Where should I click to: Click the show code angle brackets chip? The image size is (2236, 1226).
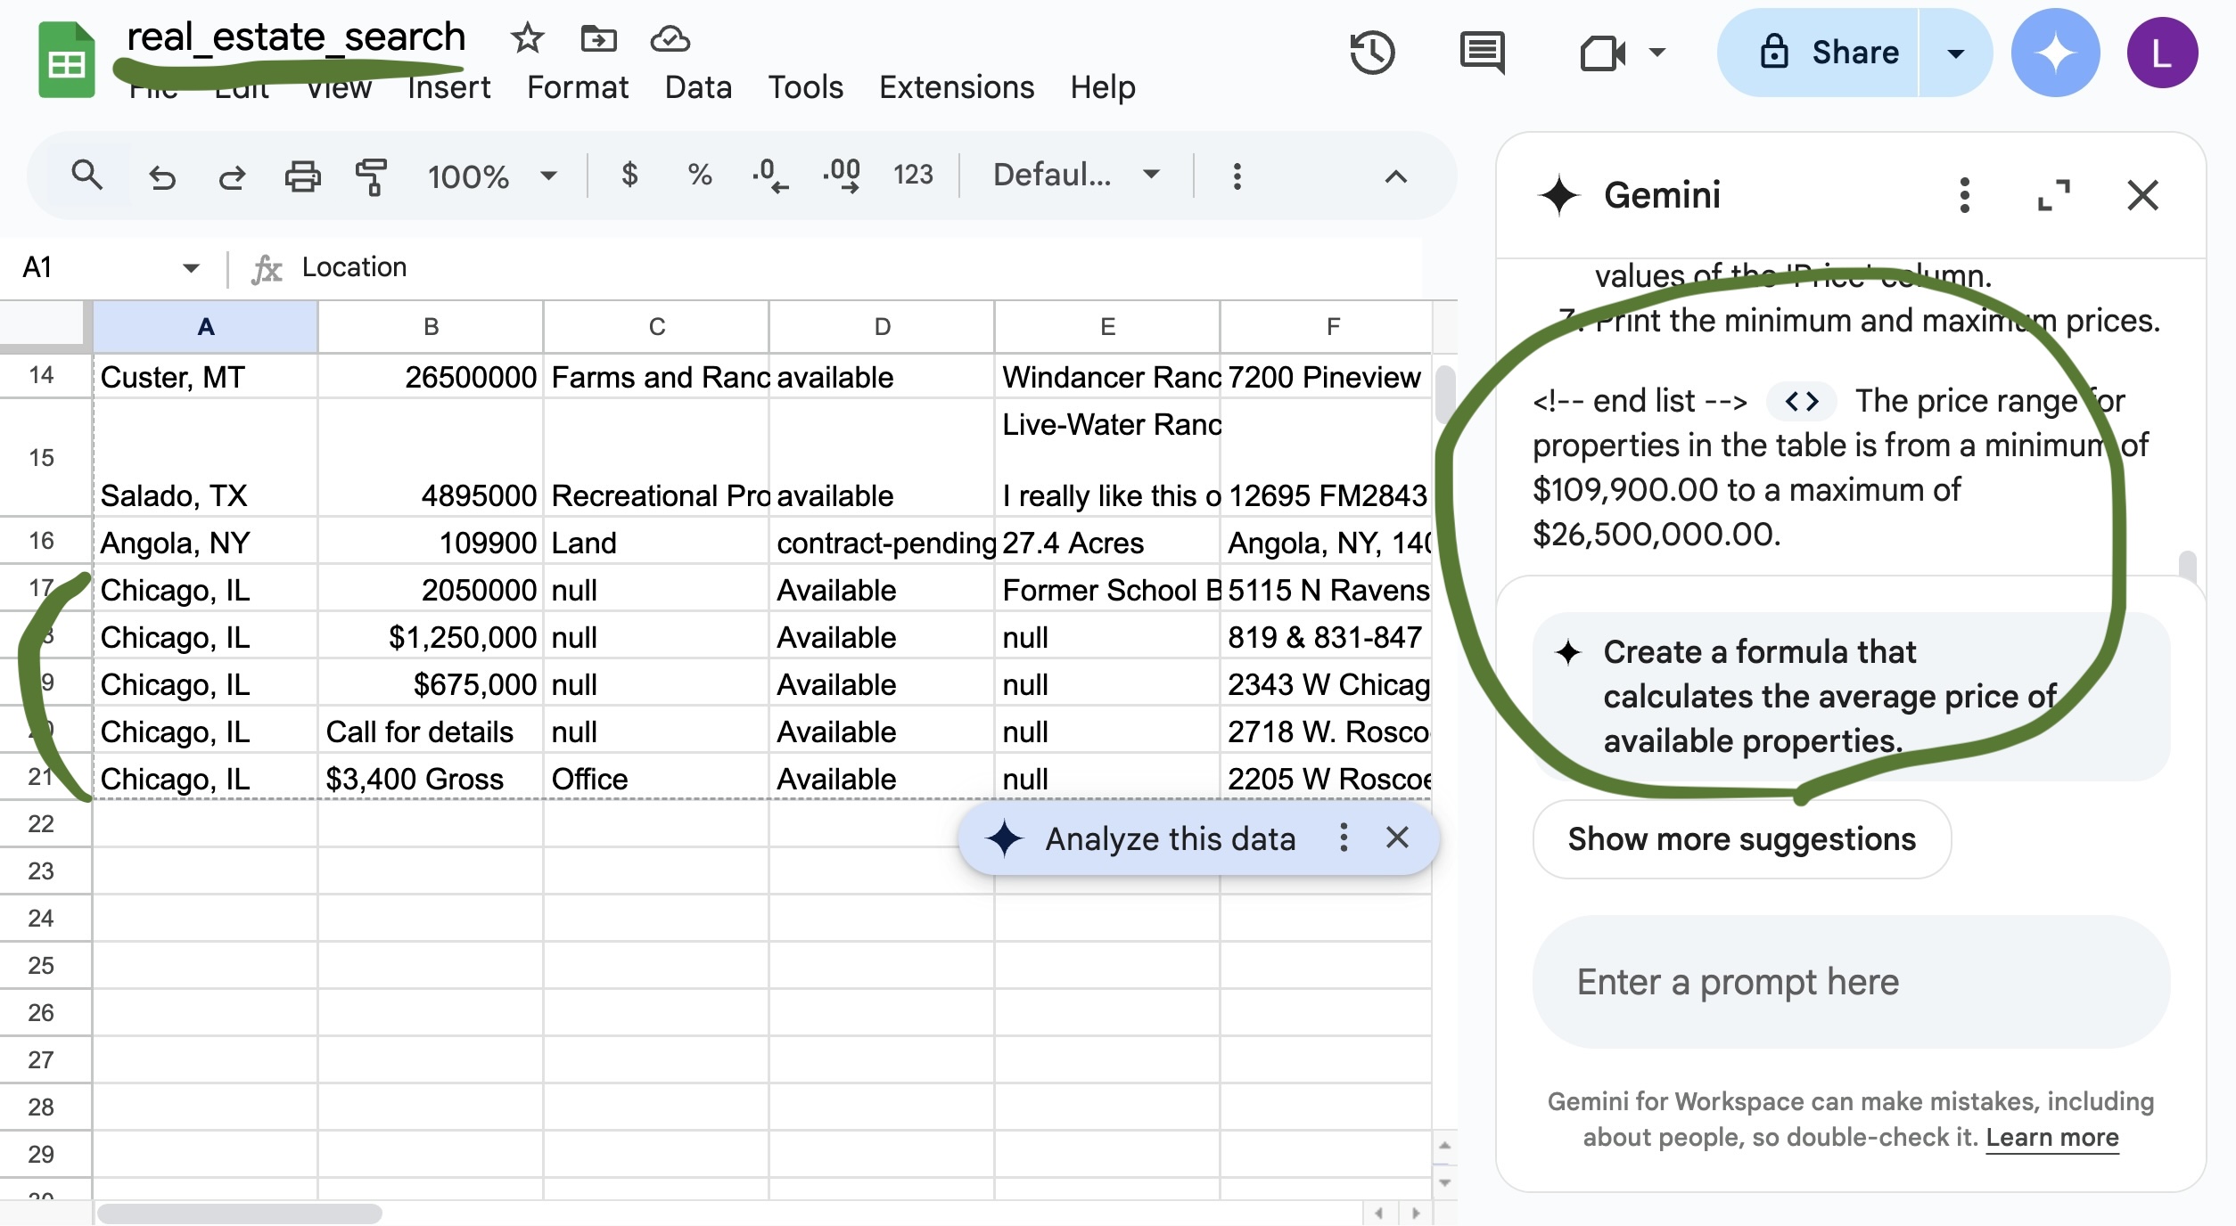coord(1802,402)
